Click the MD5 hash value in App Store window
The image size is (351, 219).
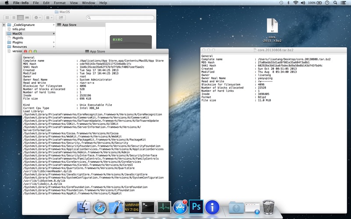pos(105,64)
